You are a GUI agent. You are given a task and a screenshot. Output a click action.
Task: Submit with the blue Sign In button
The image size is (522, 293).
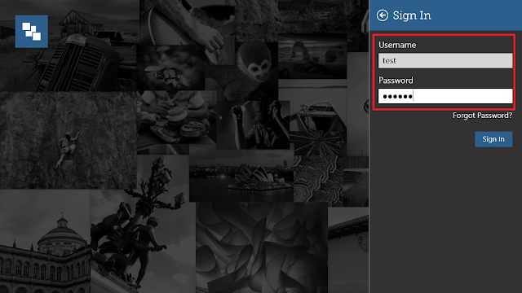493,139
